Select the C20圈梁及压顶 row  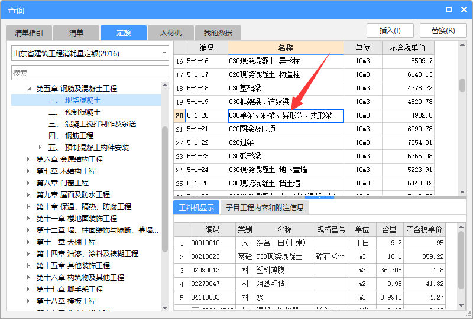click(304, 129)
